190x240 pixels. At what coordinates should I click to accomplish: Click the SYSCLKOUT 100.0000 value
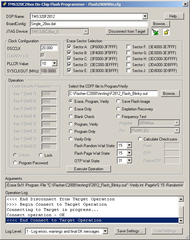pyautogui.click(x=49, y=71)
